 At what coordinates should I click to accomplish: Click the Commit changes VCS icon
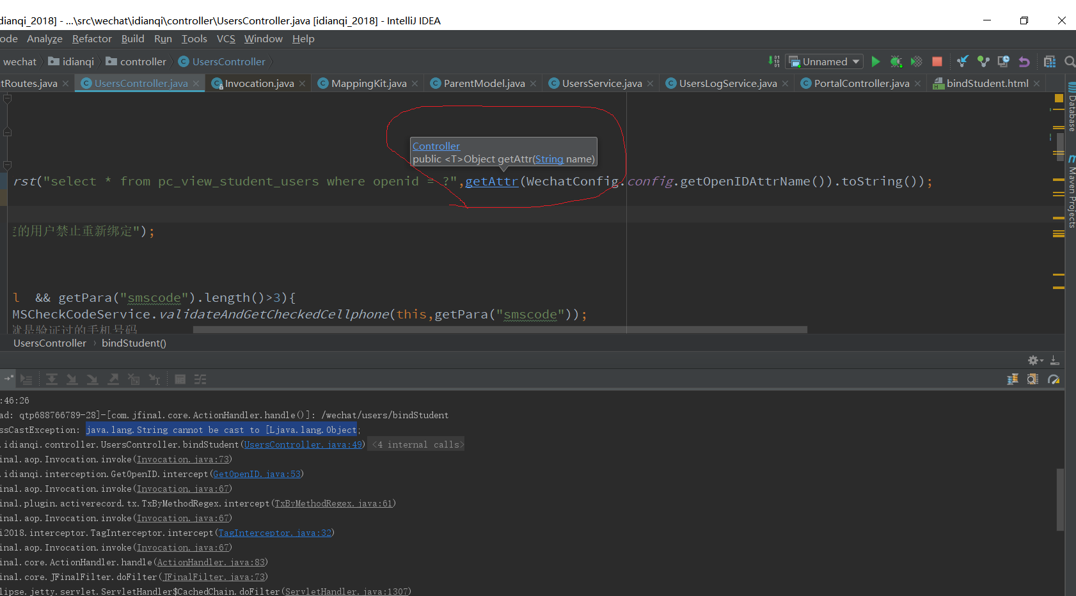[x=983, y=61]
